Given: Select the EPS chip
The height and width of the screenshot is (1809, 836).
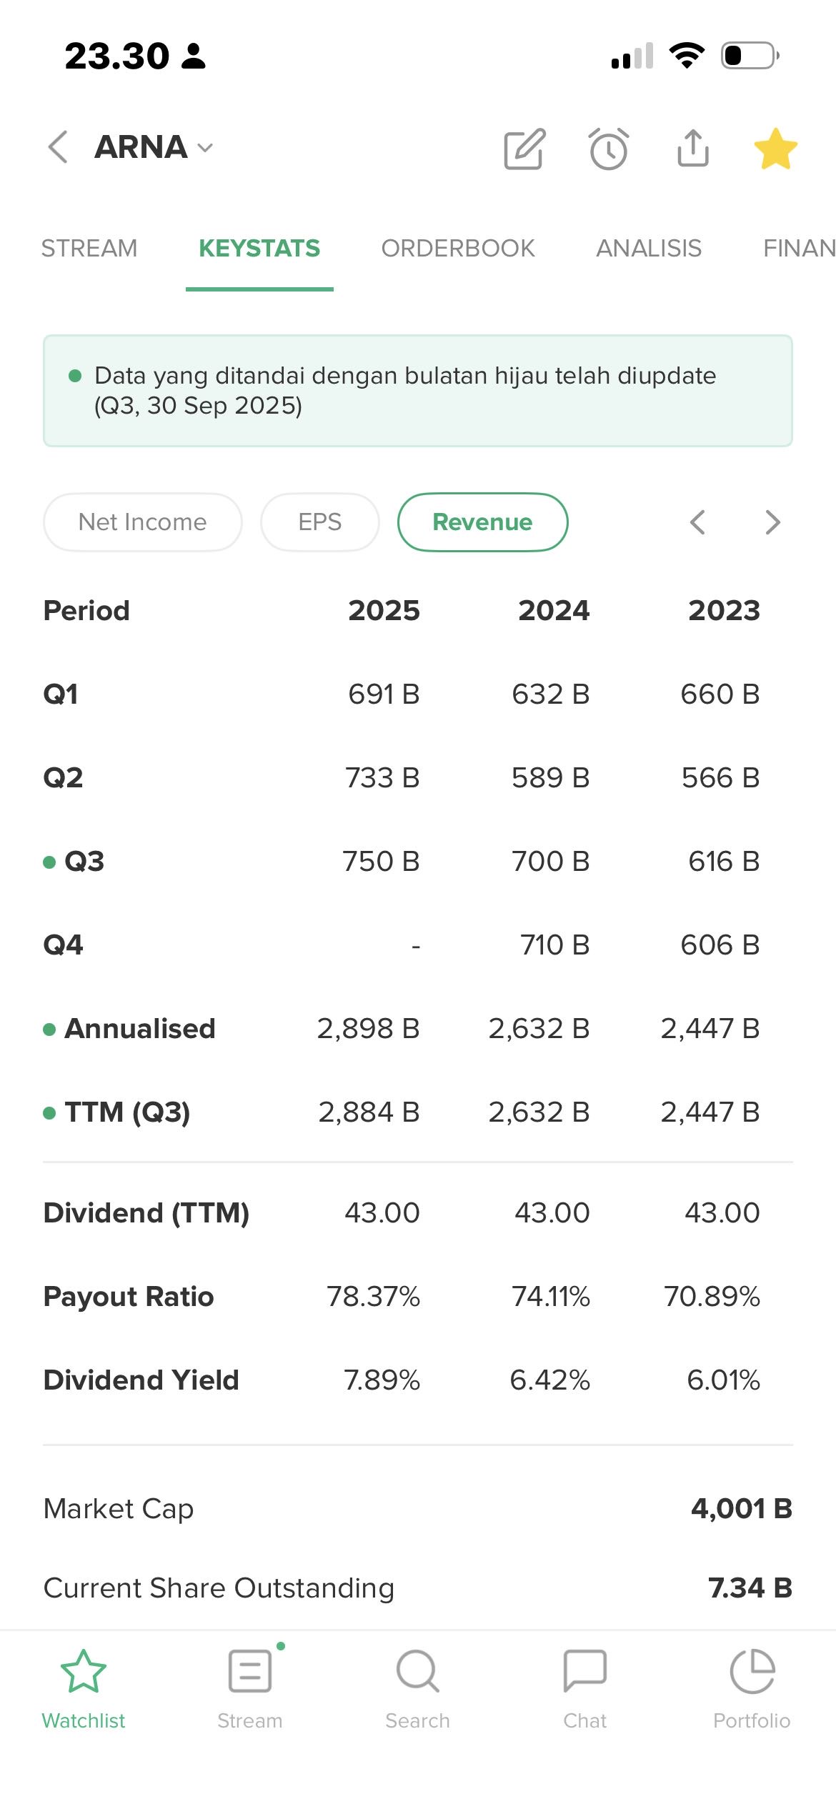Looking at the screenshot, I should pos(319,522).
